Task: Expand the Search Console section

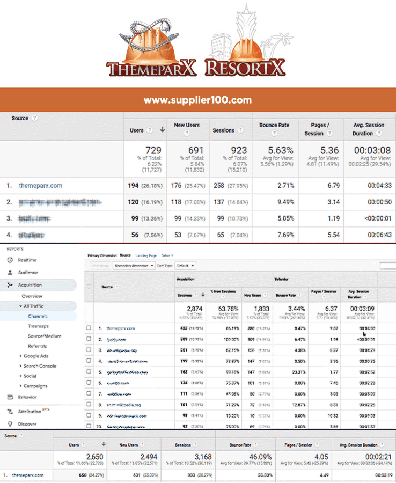Action: (x=20, y=366)
